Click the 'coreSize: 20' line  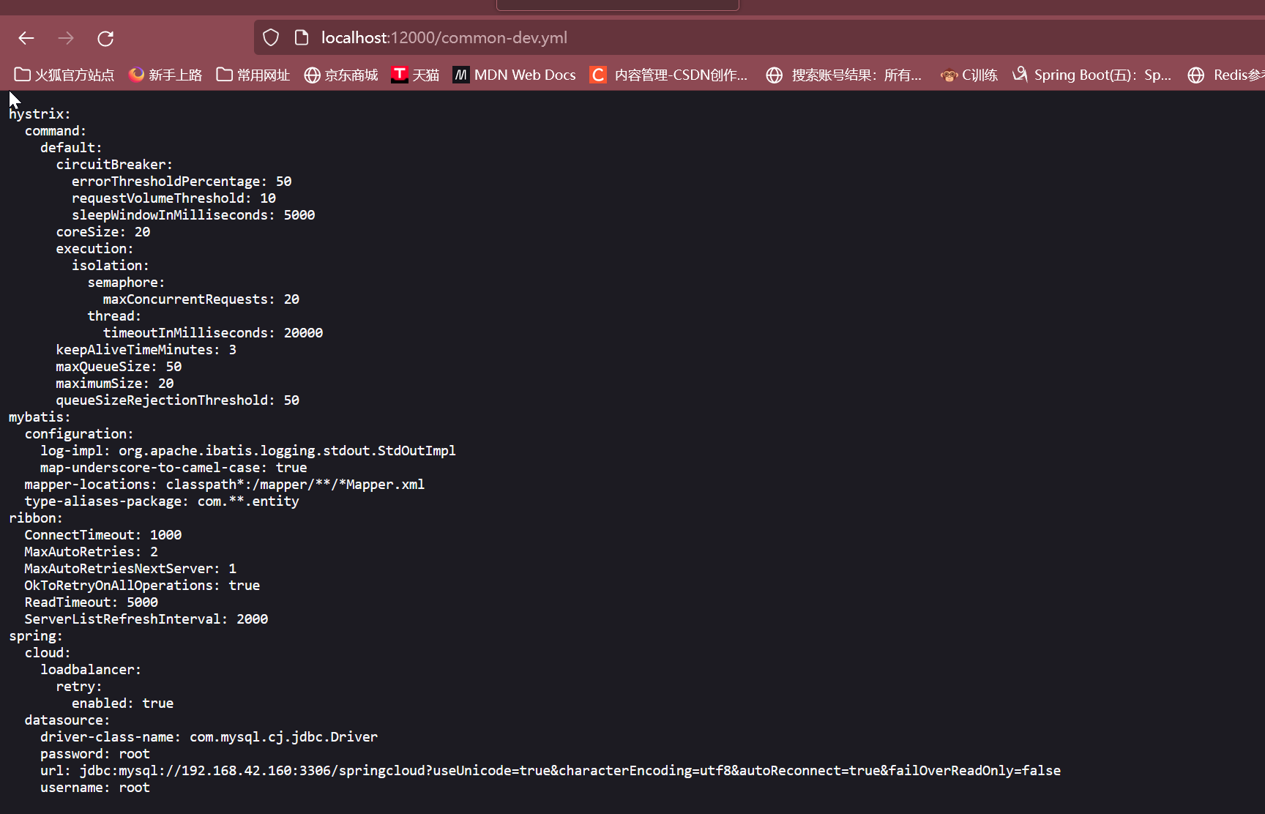tap(103, 232)
